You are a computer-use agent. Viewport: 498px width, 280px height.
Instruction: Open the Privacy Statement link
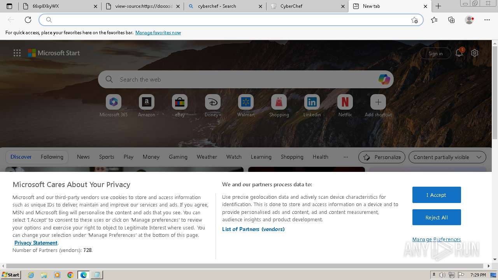[36, 243]
